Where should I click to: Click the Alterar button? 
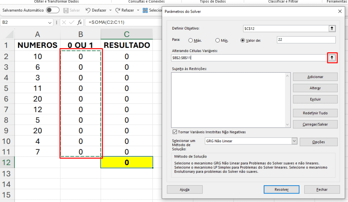point(315,88)
